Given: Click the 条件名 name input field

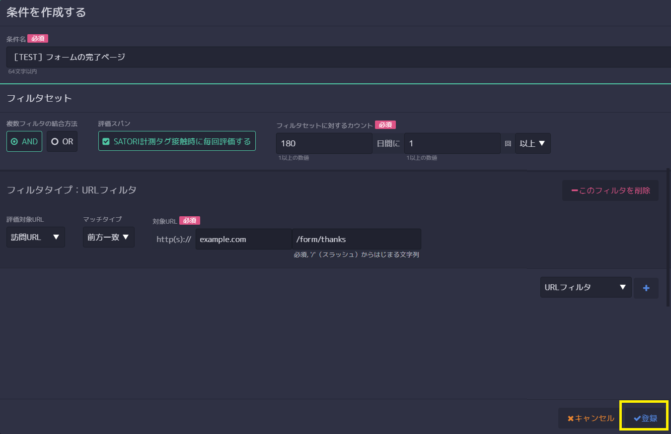Looking at the screenshot, I should 338,57.
